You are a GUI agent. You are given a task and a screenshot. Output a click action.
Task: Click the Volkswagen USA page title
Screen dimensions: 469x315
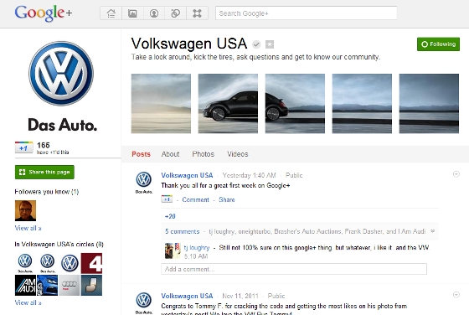189,44
